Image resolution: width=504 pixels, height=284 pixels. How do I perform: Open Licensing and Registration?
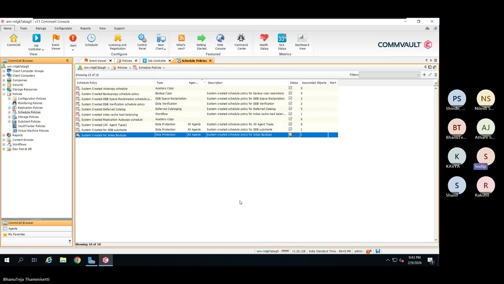[117, 42]
